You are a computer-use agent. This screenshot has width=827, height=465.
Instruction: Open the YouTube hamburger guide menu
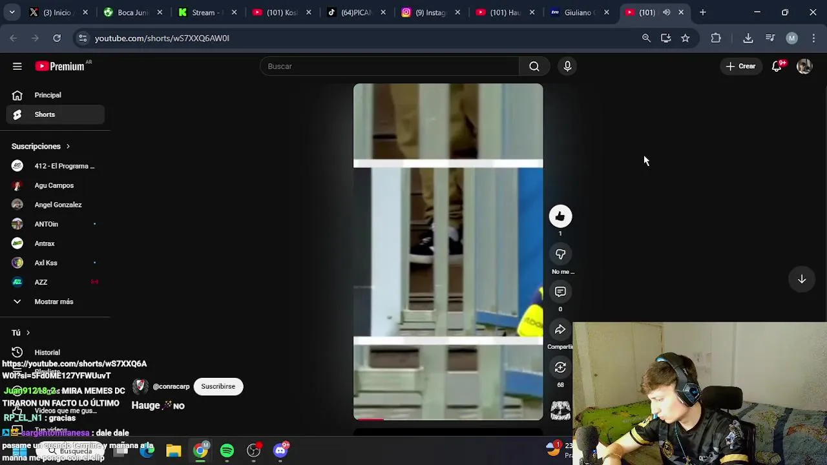tap(17, 66)
